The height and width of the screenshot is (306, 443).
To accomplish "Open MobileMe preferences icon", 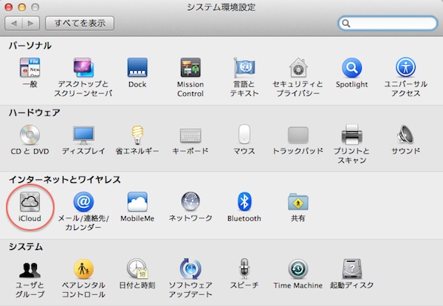I will click(x=137, y=201).
